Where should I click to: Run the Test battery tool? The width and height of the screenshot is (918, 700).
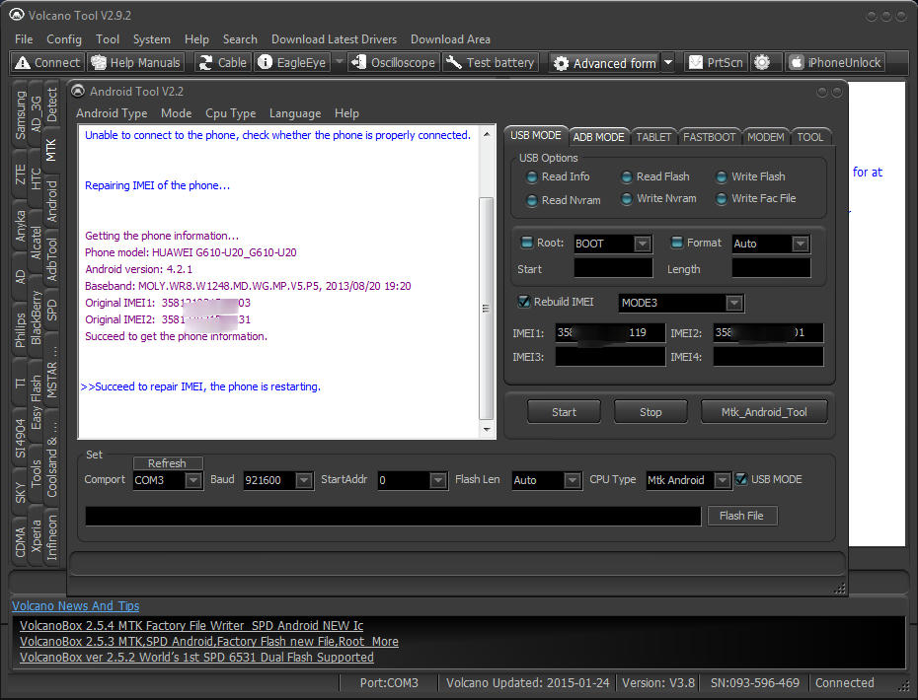[x=490, y=62]
